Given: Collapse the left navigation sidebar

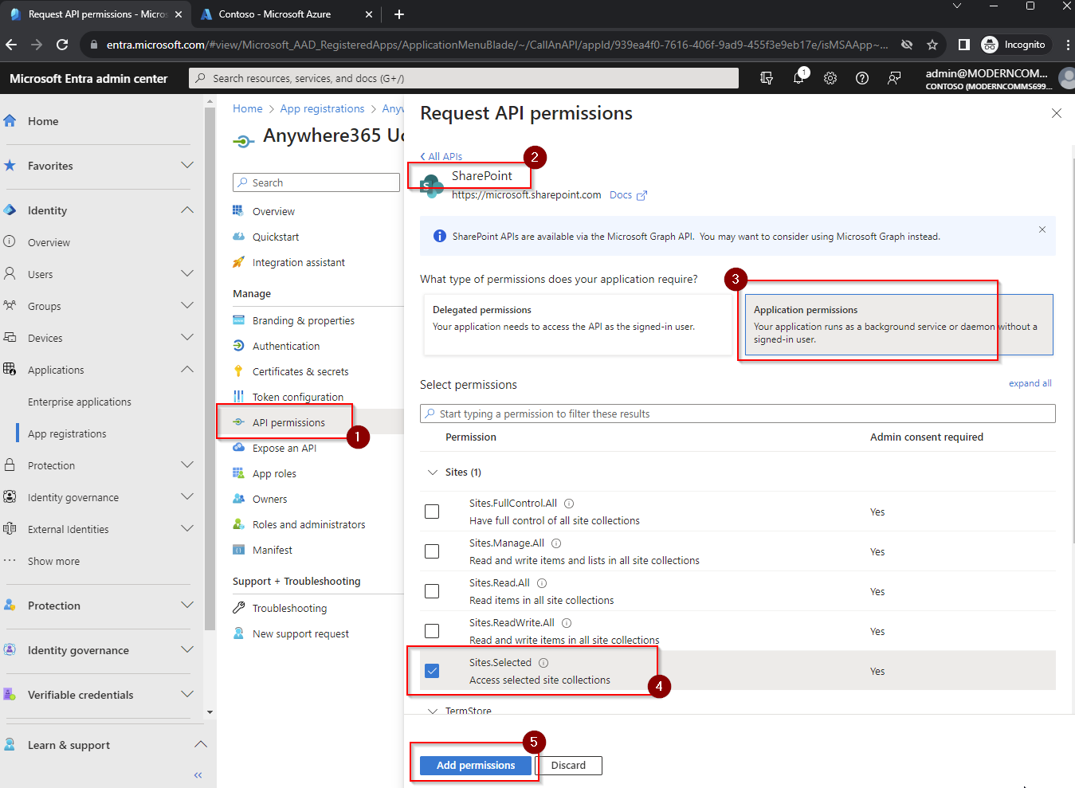Looking at the screenshot, I should pyautogui.click(x=198, y=774).
